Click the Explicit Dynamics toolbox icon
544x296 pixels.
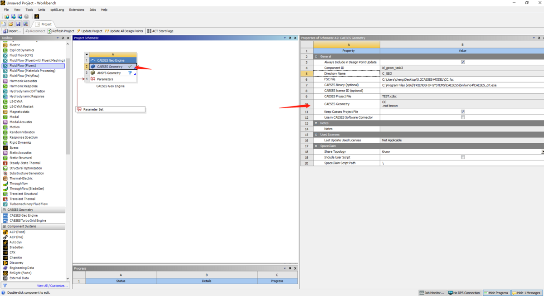tap(5, 50)
